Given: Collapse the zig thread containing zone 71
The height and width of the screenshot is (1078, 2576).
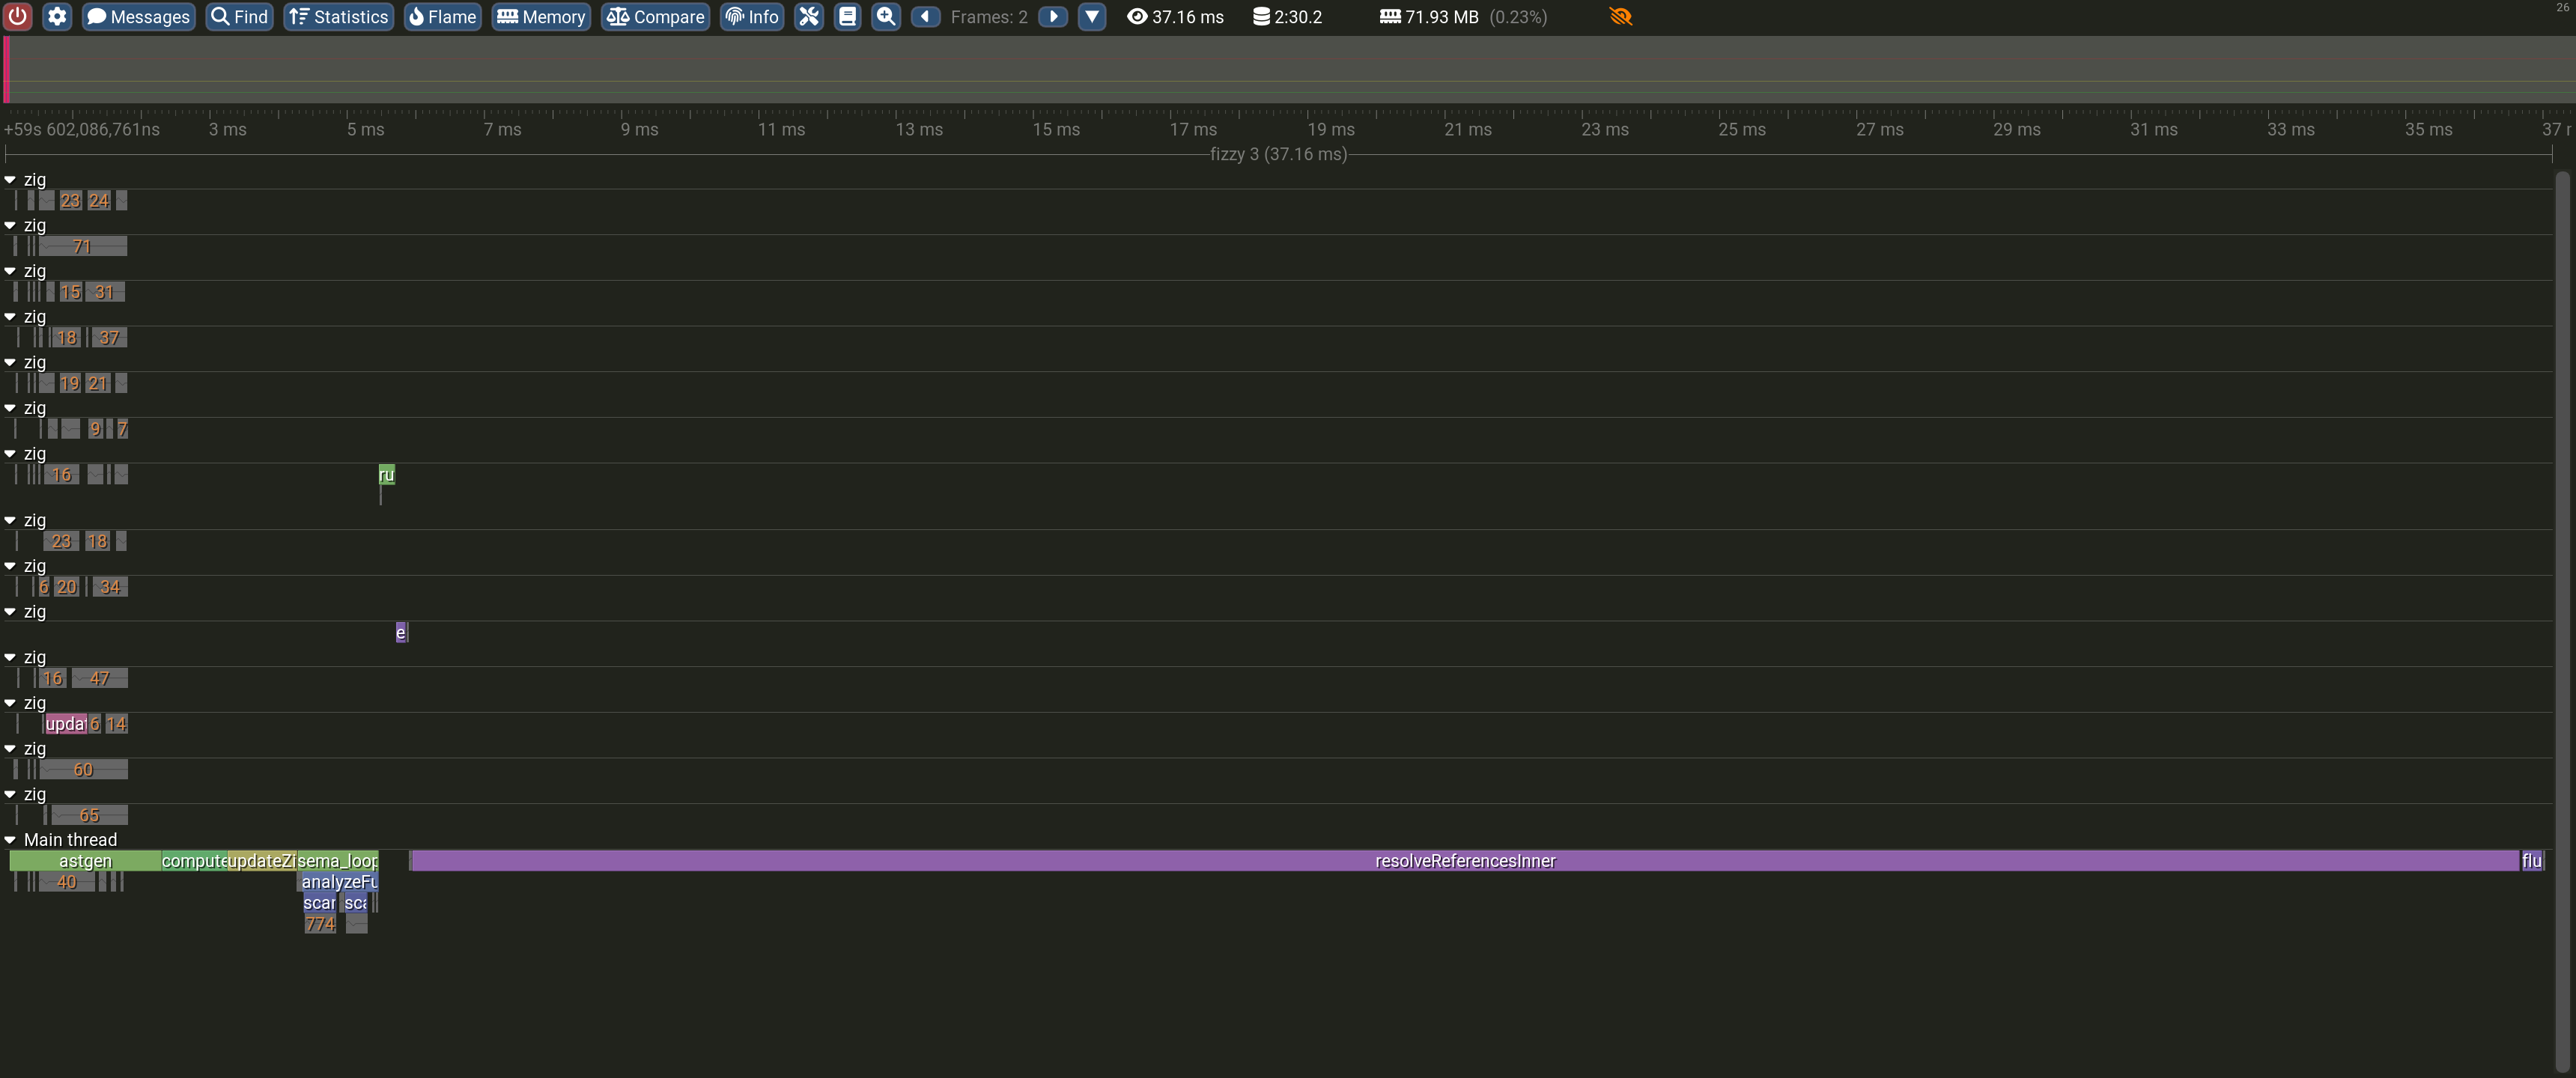Looking at the screenshot, I should point(10,226).
